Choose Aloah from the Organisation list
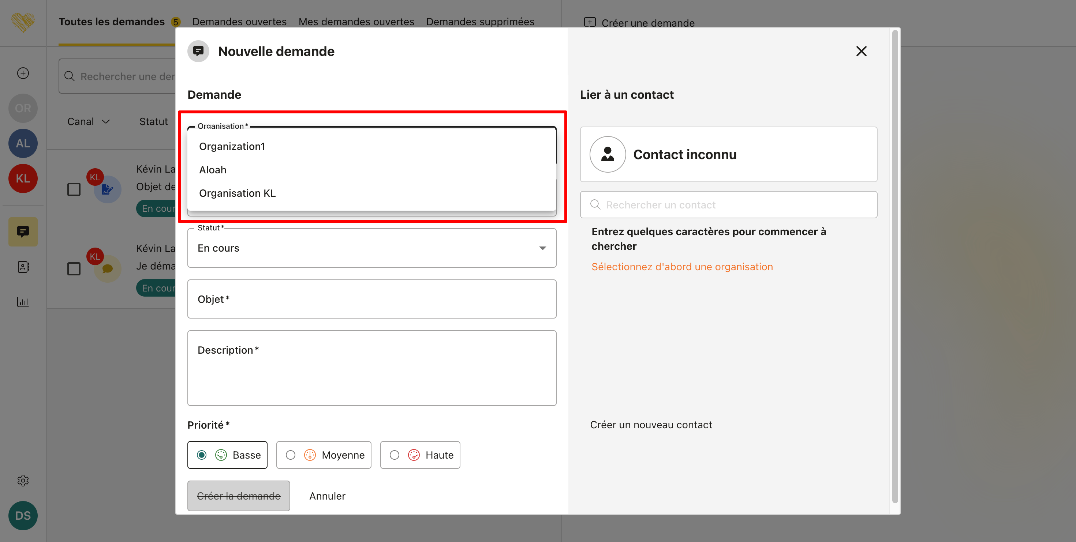This screenshot has width=1076, height=542. tap(213, 170)
